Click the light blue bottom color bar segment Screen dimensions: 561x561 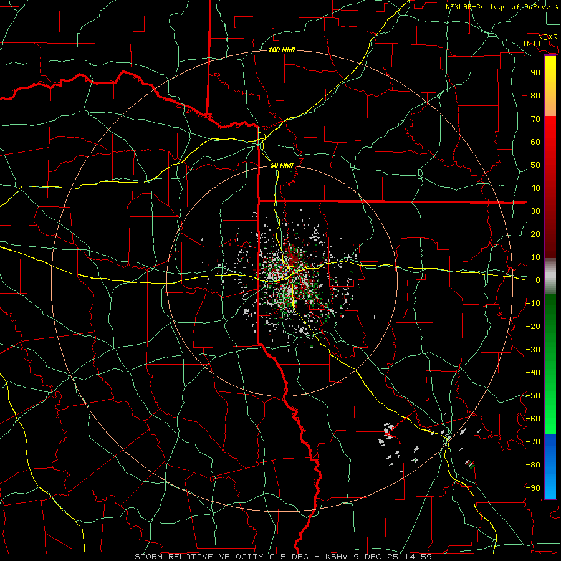pos(550,485)
